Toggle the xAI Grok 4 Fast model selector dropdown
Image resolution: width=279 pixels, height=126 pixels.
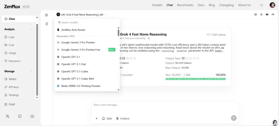coord(81,14)
